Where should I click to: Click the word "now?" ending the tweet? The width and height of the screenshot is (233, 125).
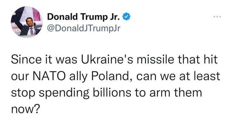(x=25, y=110)
